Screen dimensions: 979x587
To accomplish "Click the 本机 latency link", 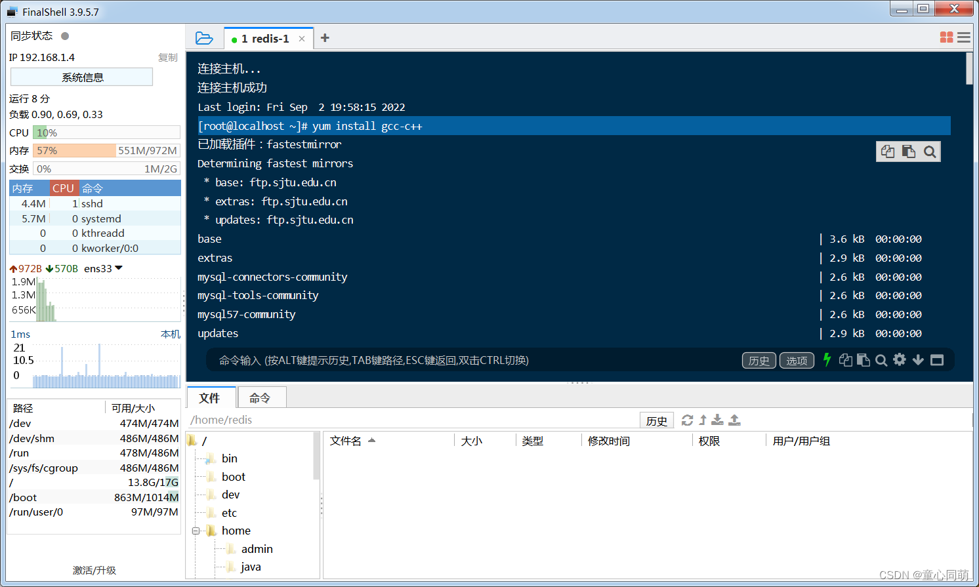I will tap(171, 334).
